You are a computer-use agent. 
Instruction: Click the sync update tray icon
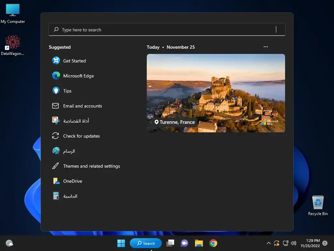(x=277, y=243)
